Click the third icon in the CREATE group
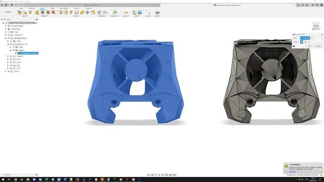Viewport: 324px width, 182px height. (30, 12)
